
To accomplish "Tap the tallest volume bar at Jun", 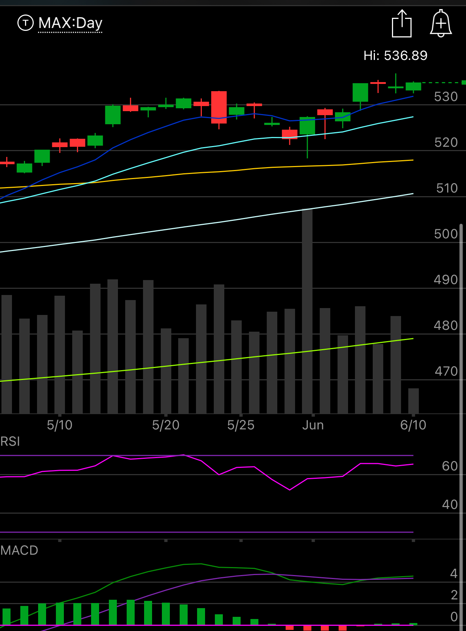I will tap(307, 311).
